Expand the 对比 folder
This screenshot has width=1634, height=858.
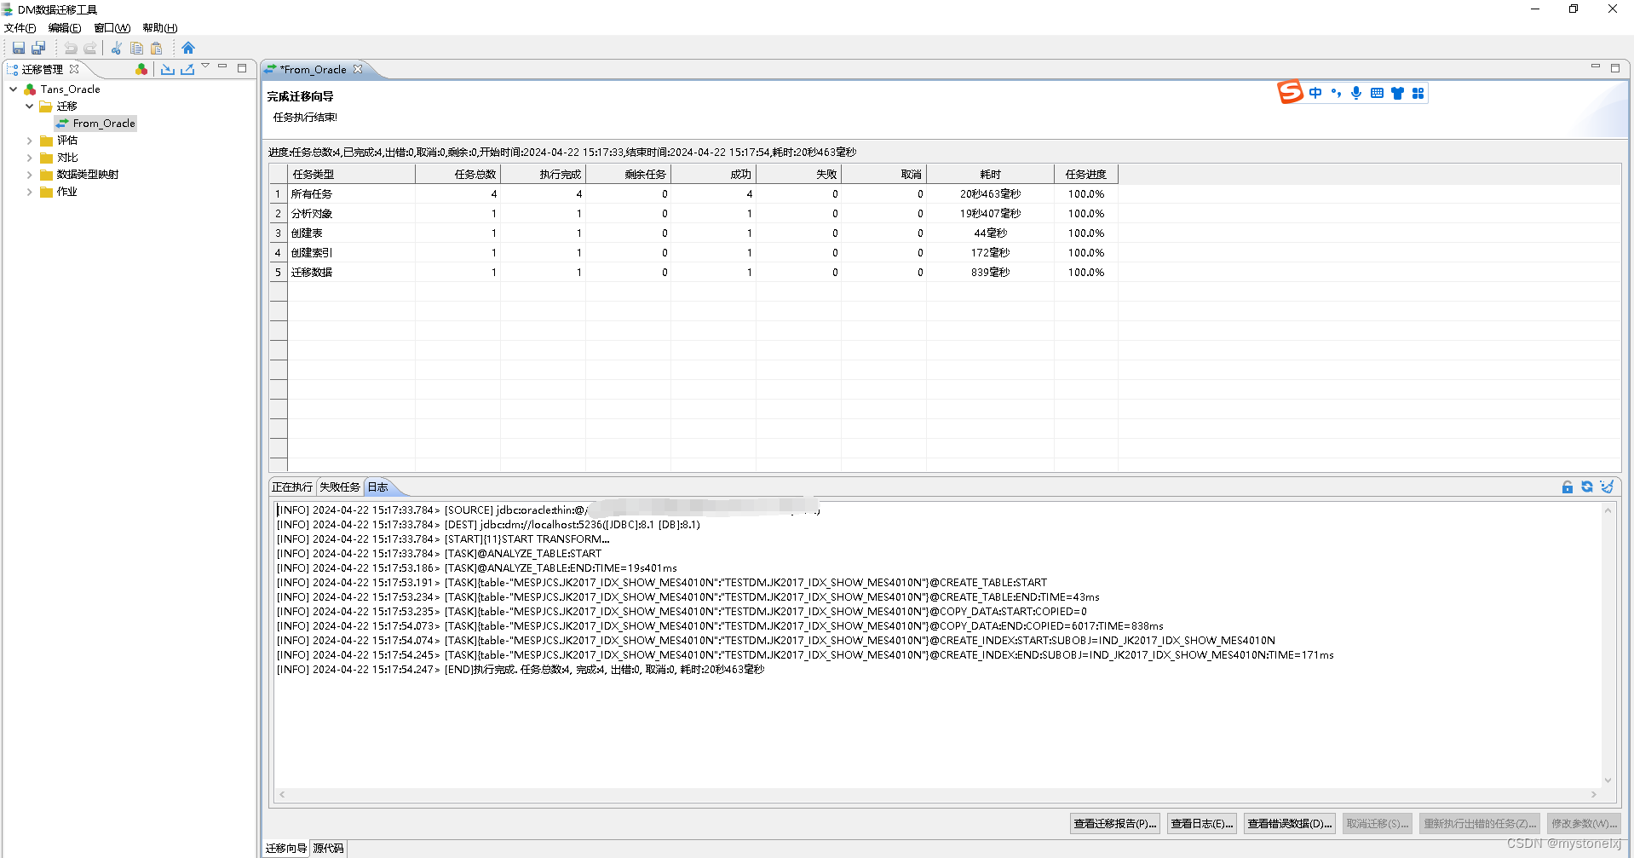30,158
